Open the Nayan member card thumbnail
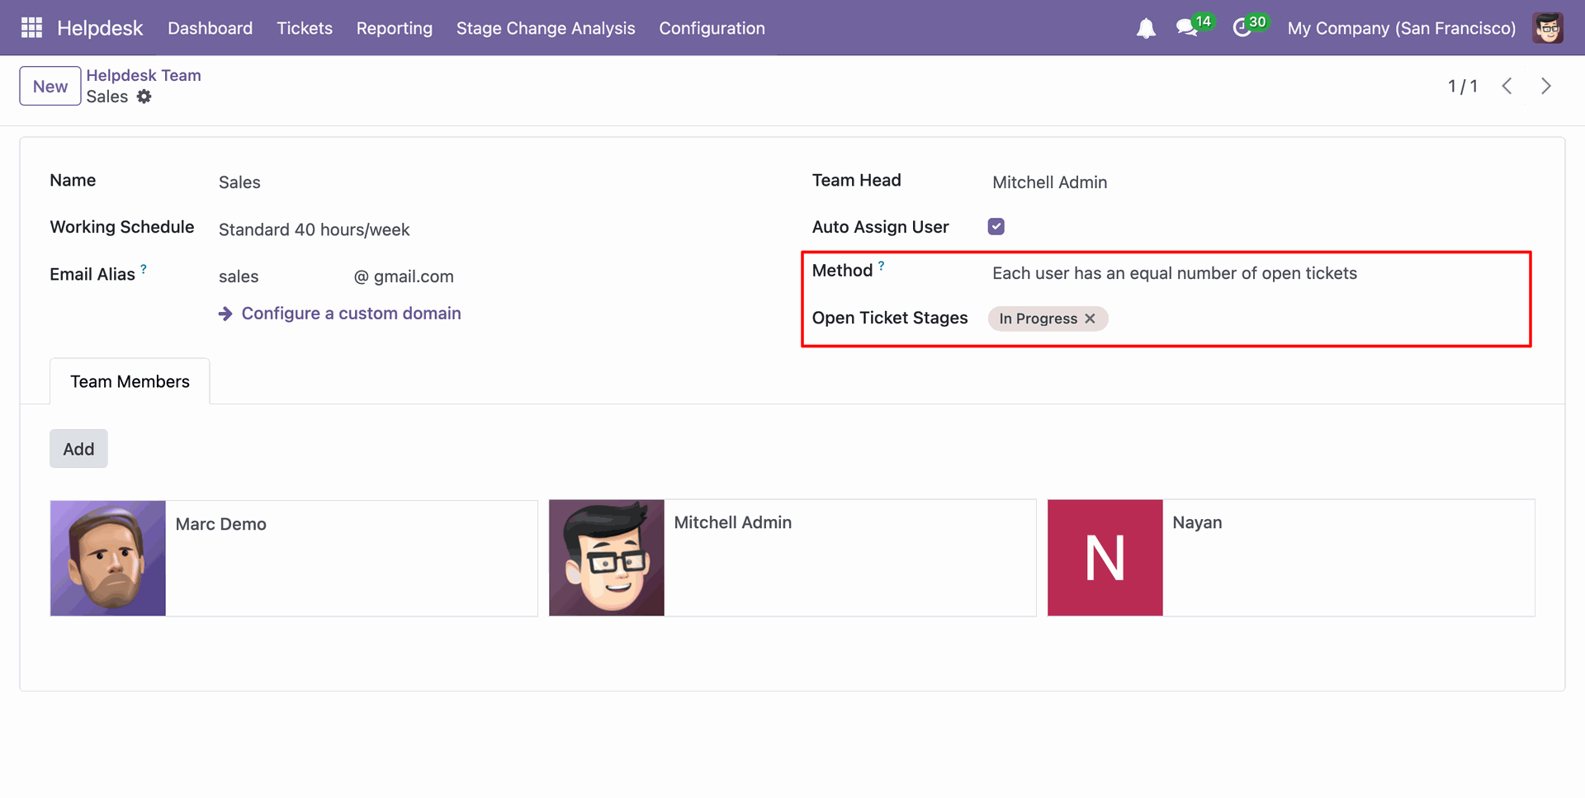 click(x=1105, y=558)
